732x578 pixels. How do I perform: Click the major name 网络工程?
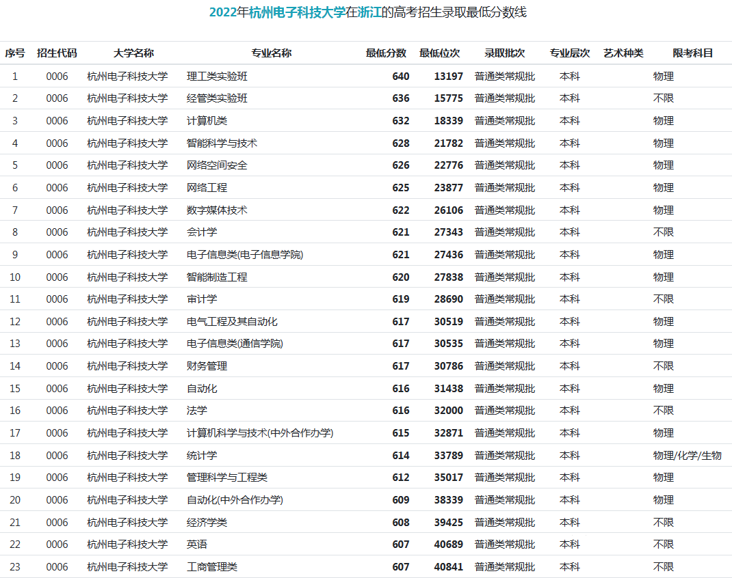(x=207, y=187)
